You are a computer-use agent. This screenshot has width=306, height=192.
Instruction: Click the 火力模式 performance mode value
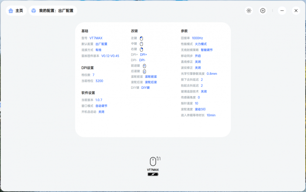[201, 44]
